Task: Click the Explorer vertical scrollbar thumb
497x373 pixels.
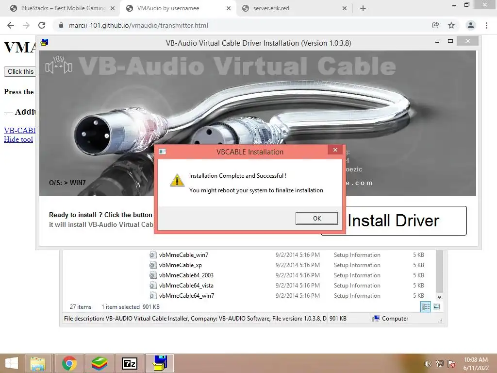Action: click(439, 271)
